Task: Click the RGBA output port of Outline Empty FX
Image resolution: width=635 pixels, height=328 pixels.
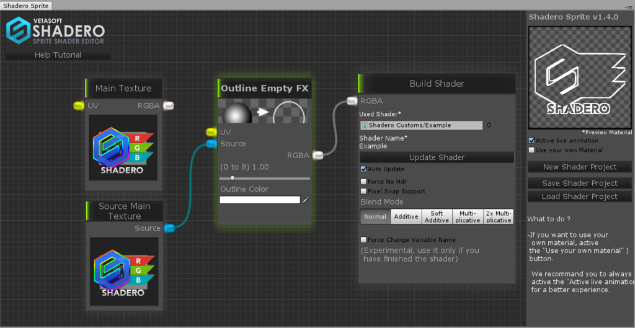Action: tap(318, 155)
